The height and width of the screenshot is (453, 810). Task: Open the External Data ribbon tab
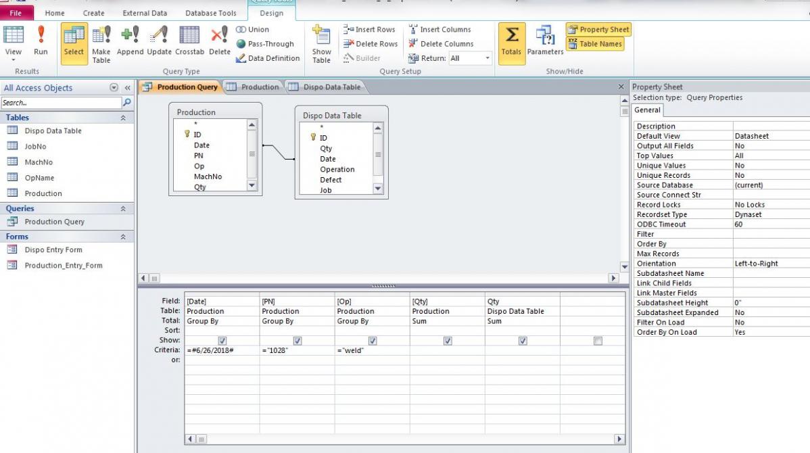(145, 13)
